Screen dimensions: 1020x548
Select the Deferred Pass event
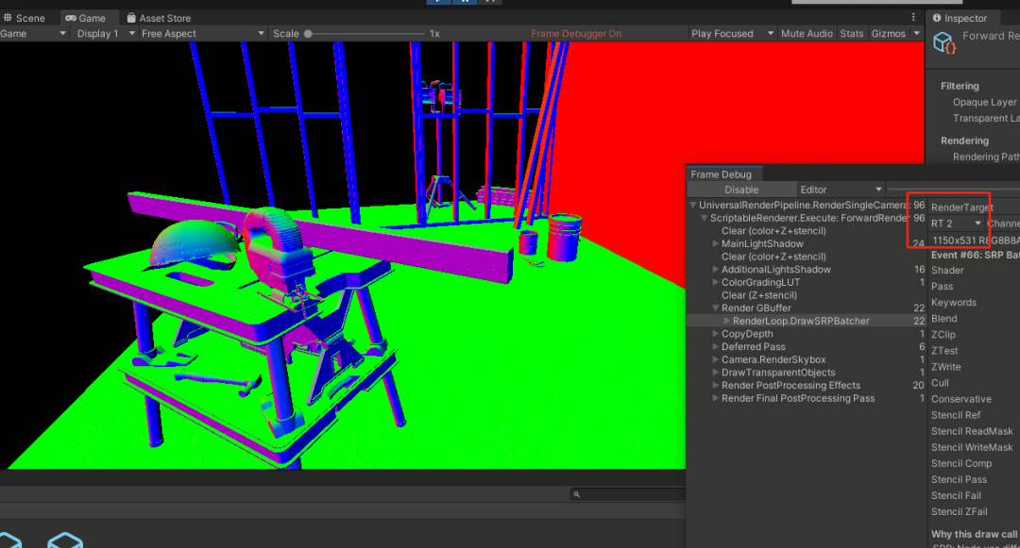point(753,347)
